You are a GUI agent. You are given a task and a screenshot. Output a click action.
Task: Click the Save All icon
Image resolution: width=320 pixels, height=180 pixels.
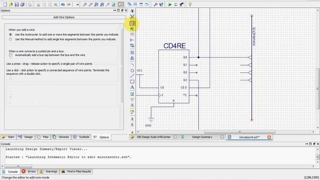point(22,4)
